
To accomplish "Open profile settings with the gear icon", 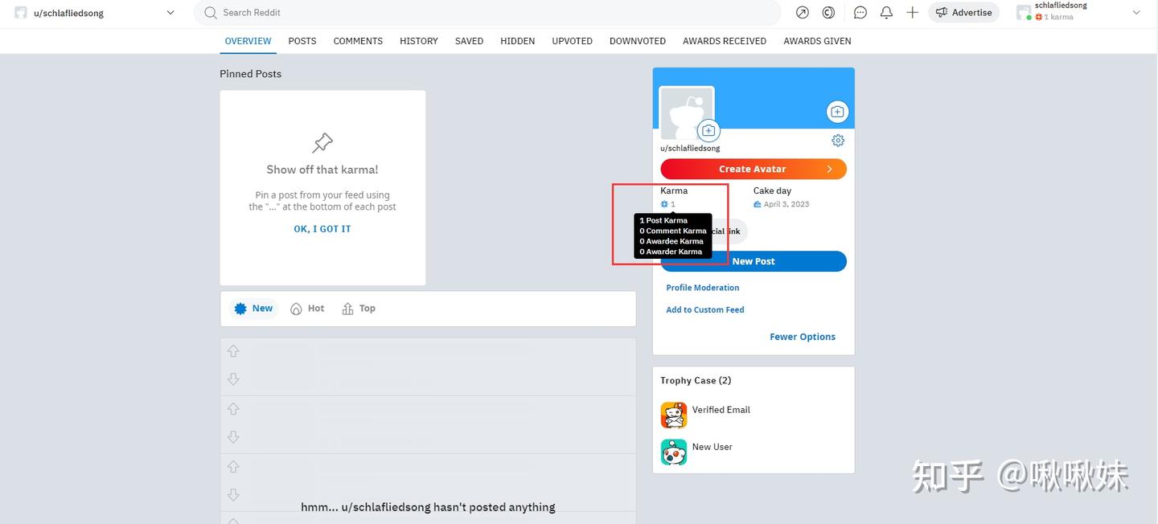I will coord(838,140).
